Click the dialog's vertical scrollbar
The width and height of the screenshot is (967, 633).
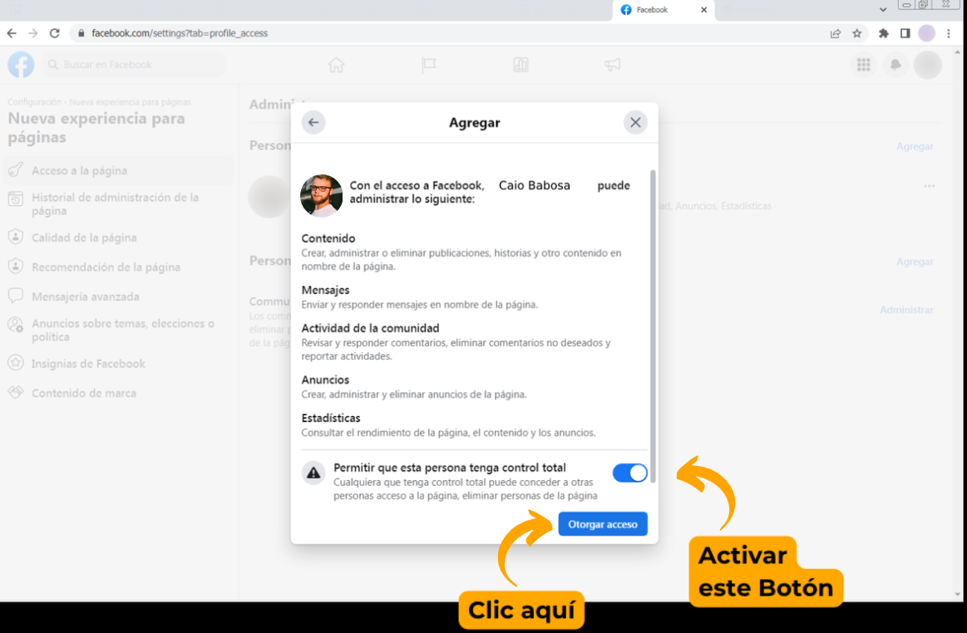coord(653,324)
